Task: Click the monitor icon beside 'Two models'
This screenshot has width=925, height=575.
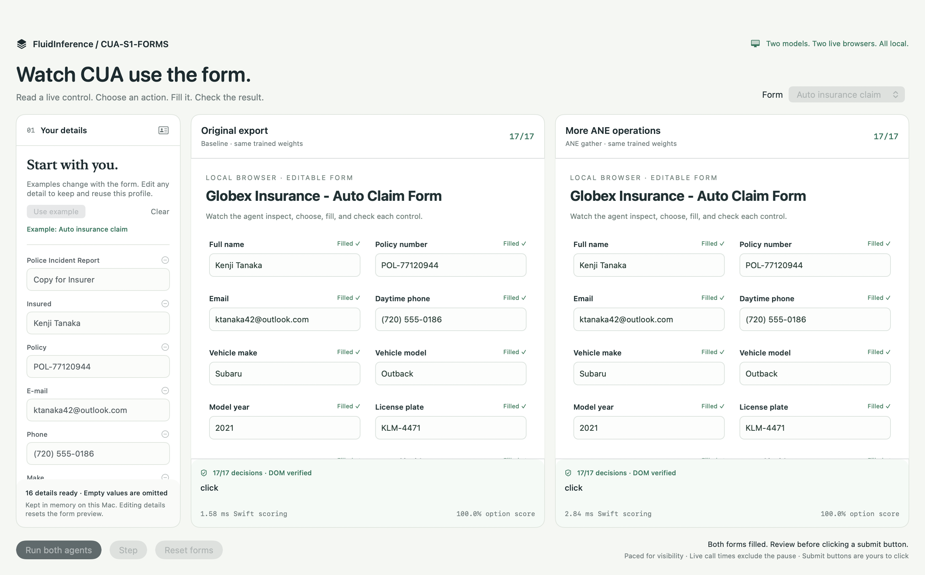Action: click(755, 44)
